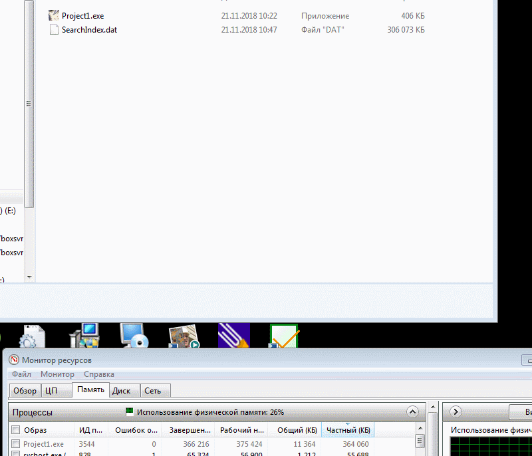Click navigation pane scroll-down arrow
The image size is (532, 456).
click(x=29, y=277)
